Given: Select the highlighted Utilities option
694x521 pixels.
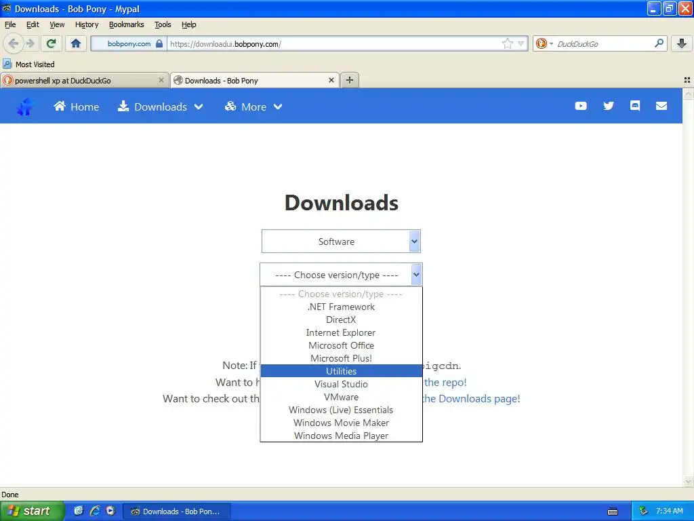Looking at the screenshot, I should (x=342, y=371).
